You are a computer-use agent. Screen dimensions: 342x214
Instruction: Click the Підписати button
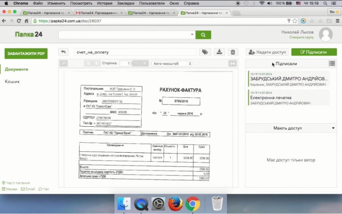314,52
